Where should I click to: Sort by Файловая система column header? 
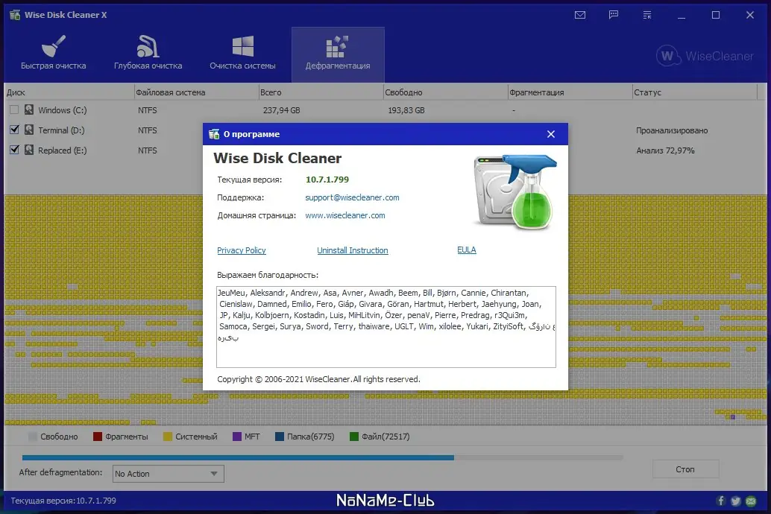coord(196,92)
